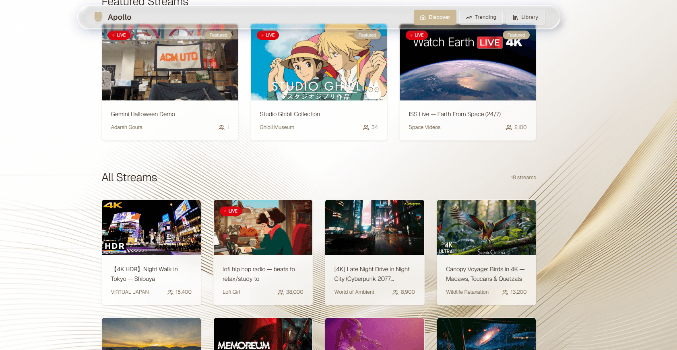Image resolution: width=677 pixels, height=350 pixels.
Task: Click the 18 streams count
Action: [523, 178]
